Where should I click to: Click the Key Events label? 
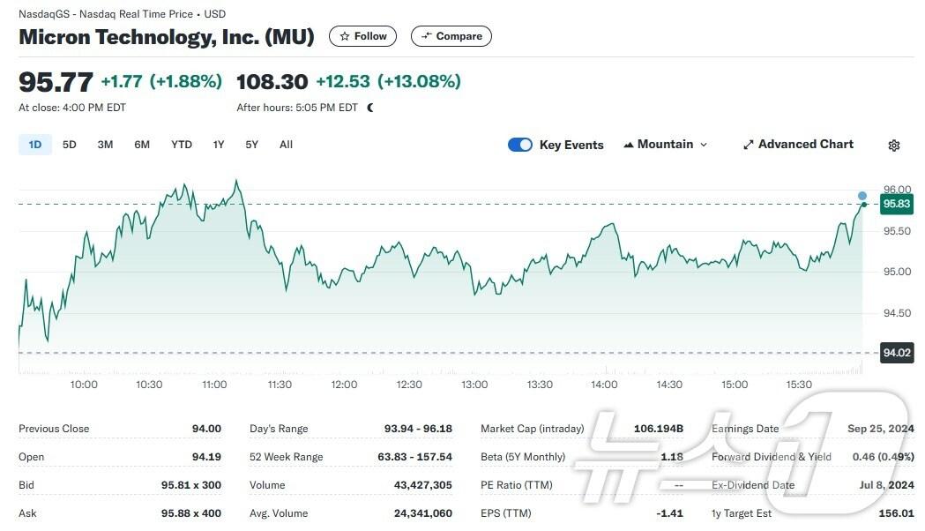coord(571,146)
